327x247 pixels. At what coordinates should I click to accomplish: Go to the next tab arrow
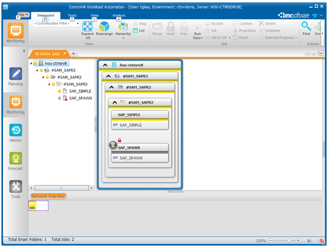click(x=313, y=53)
